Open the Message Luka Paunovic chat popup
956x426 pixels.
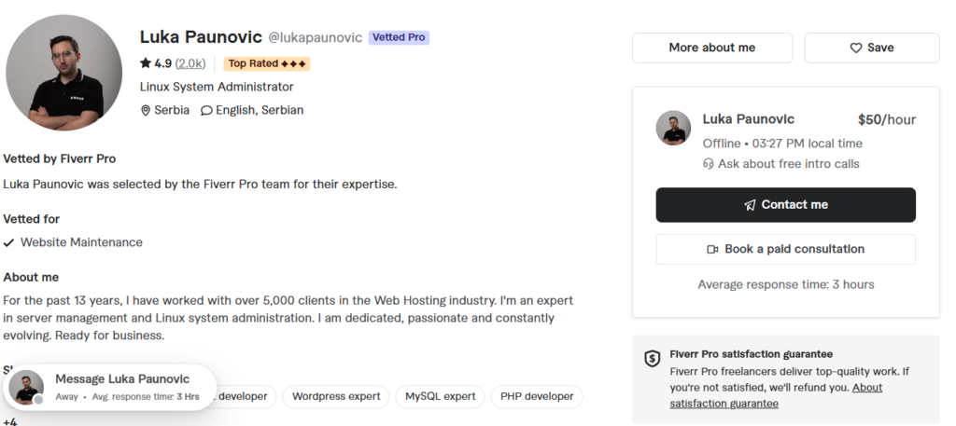(110, 387)
